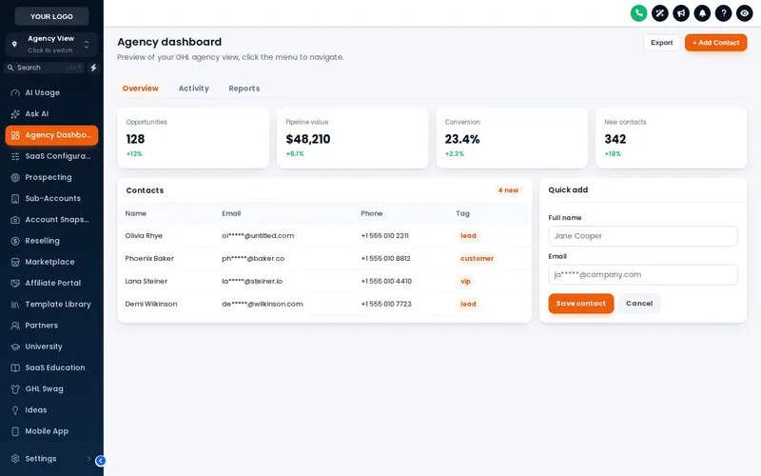Click the Partners people icon
Viewport: 761px width, 476px height.
pos(15,326)
